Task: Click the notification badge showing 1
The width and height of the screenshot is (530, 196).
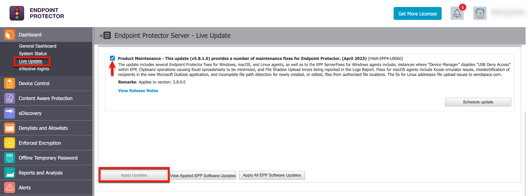Action: (x=463, y=7)
